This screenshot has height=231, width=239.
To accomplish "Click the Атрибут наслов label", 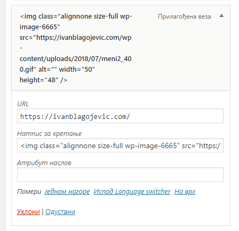I will pos(44,162).
